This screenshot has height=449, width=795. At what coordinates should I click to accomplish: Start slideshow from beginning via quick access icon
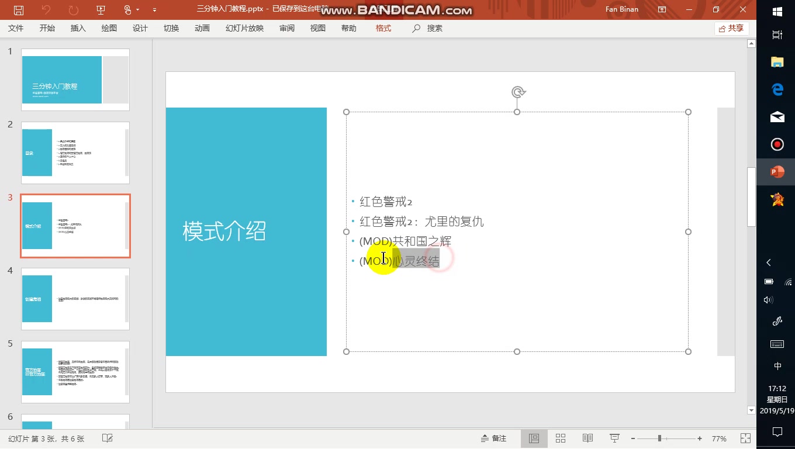(101, 10)
